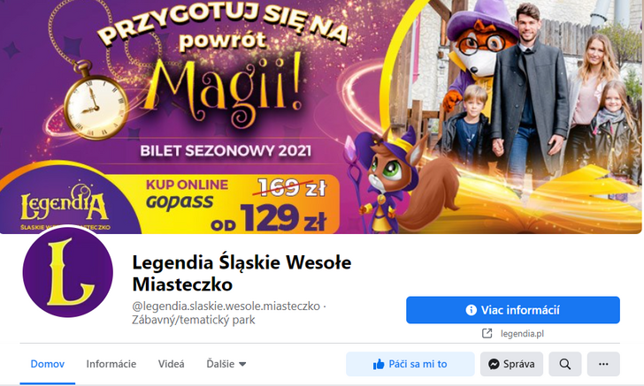Open the Magii season ticket cover photo
This screenshot has height=386, width=644.
pyautogui.click(x=321, y=117)
